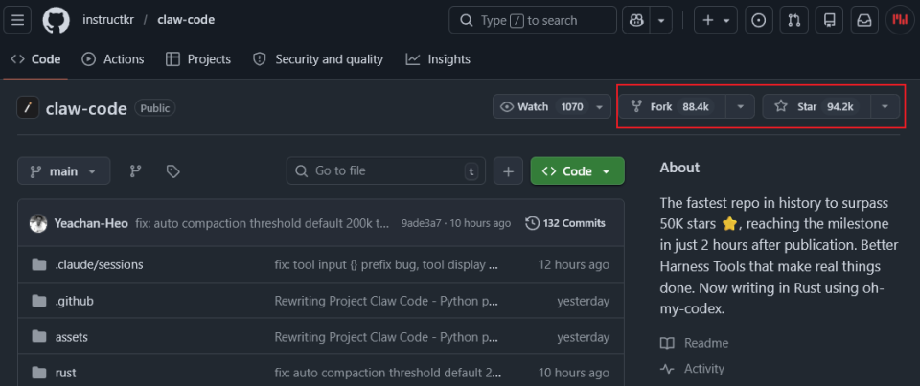Viewport: 920px width, 386px height.
Task: Switch to the Actions tab
Action: coord(113,59)
